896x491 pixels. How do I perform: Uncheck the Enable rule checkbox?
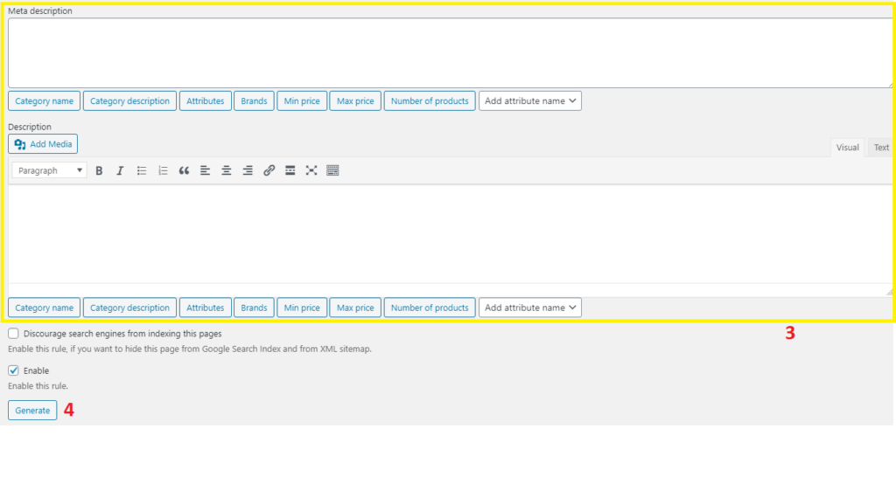(13, 370)
